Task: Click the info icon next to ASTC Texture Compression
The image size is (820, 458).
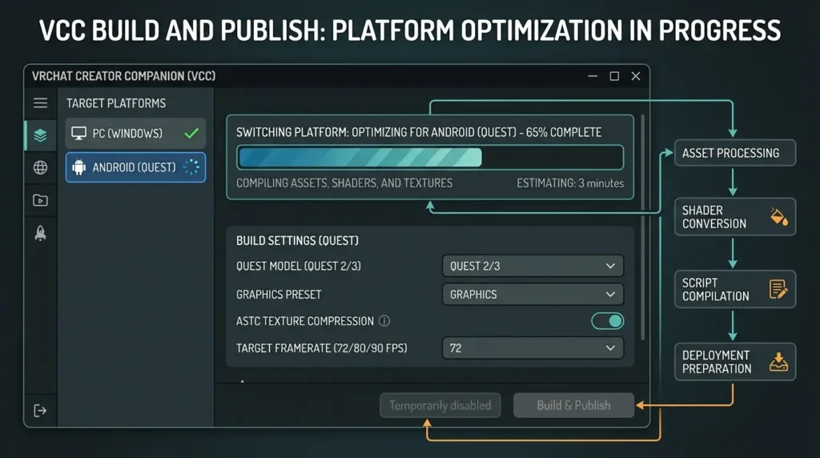Action: click(384, 321)
